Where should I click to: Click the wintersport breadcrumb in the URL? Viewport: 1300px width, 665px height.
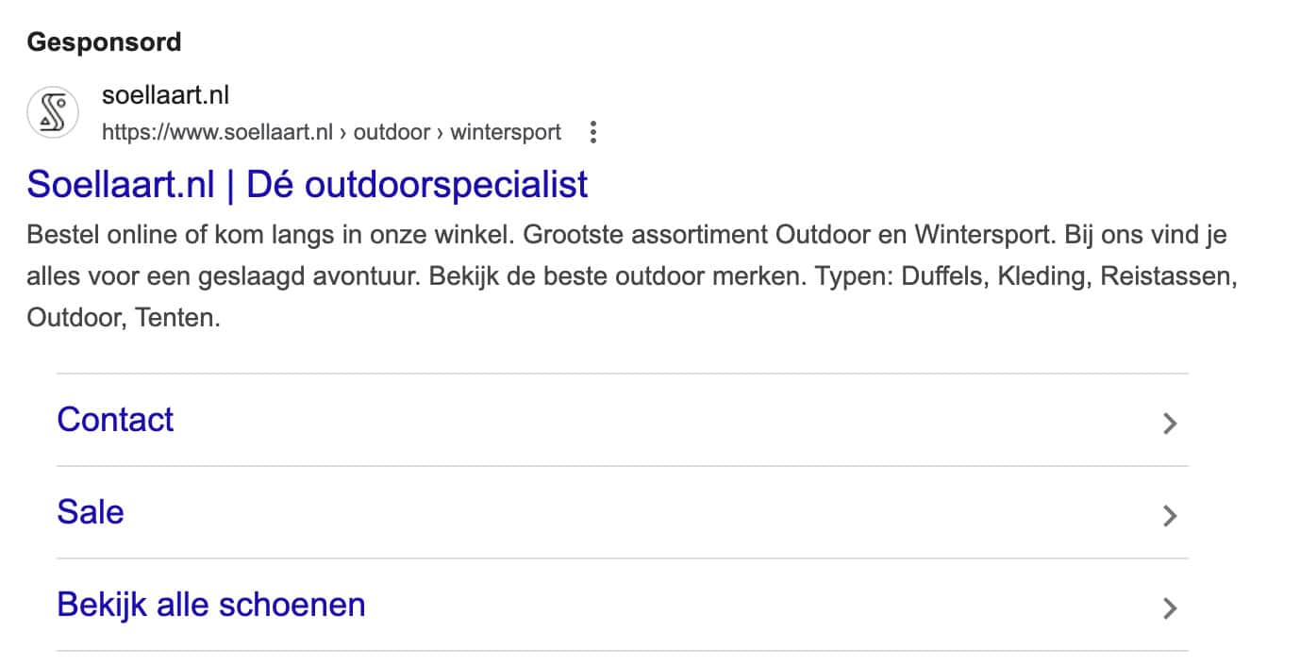506,132
